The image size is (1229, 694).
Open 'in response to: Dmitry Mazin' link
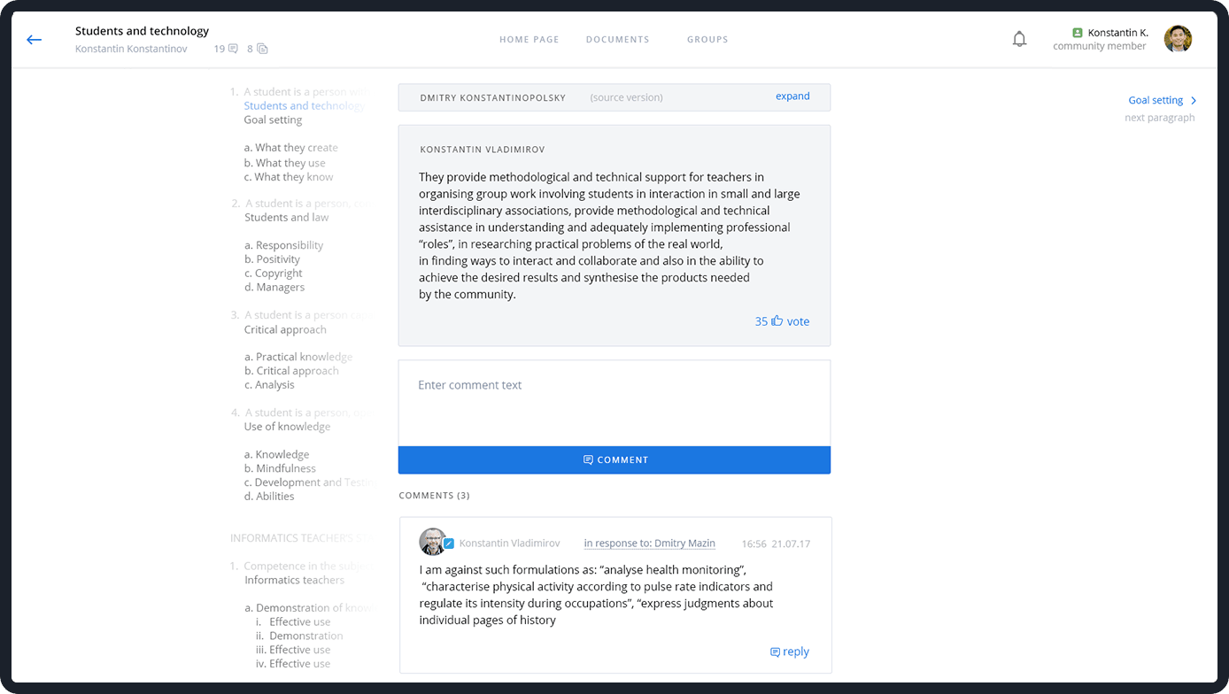[650, 544]
